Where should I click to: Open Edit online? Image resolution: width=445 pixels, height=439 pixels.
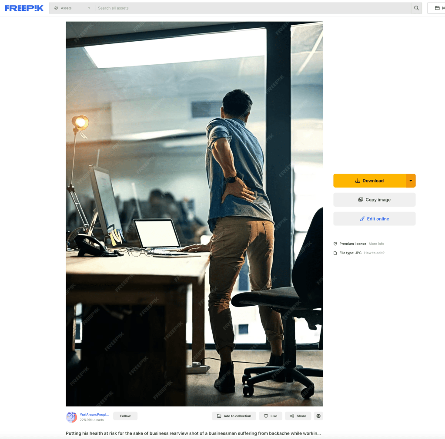[374, 219]
